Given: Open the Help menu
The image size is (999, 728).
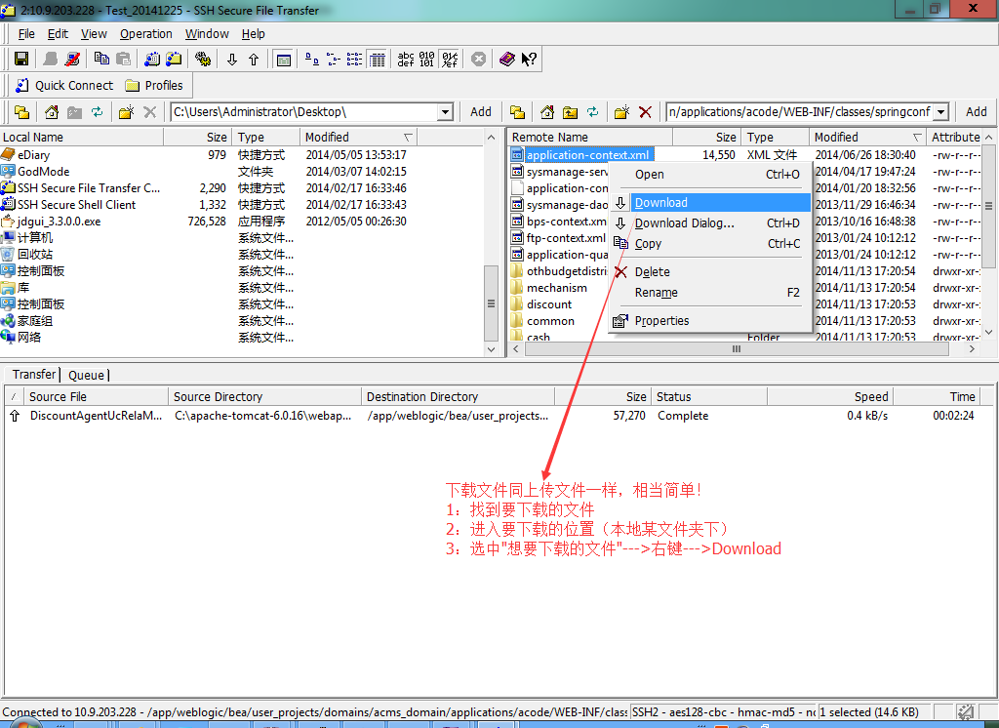Looking at the screenshot, I should (253, 34).
